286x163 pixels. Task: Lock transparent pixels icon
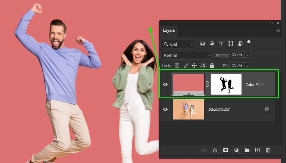[177, 66]
